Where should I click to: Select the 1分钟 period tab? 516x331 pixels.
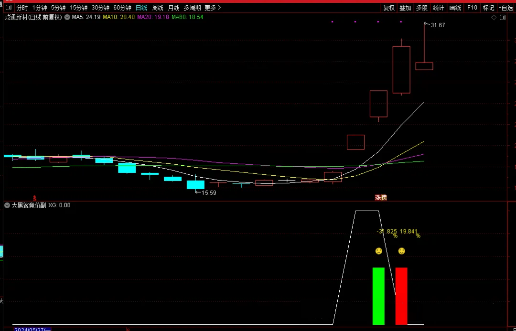coord(40,8)
